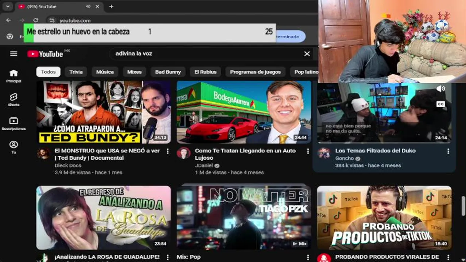This screenshot has width=466, height=262.
Task: Mute the YouTube tab audio icon
Action: pos(88,6)
